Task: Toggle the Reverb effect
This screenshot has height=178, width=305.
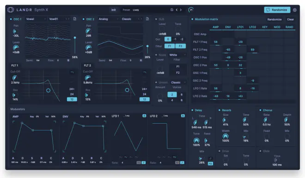Action: (x=219, y=110)
